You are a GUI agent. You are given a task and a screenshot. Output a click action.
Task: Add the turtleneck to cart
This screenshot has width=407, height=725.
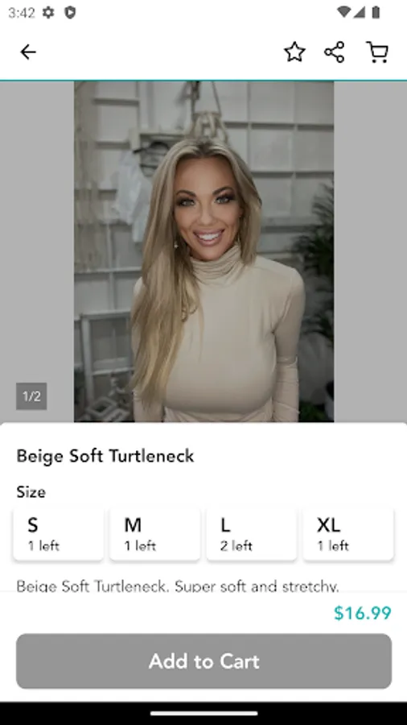pos(204,661)
